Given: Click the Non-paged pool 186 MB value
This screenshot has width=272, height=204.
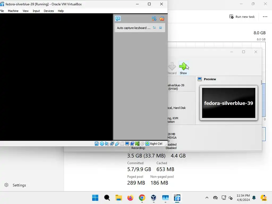Looking at the screenshot, I should tap(159, 183).
